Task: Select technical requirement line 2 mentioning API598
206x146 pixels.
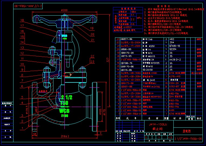Action: 163,12
